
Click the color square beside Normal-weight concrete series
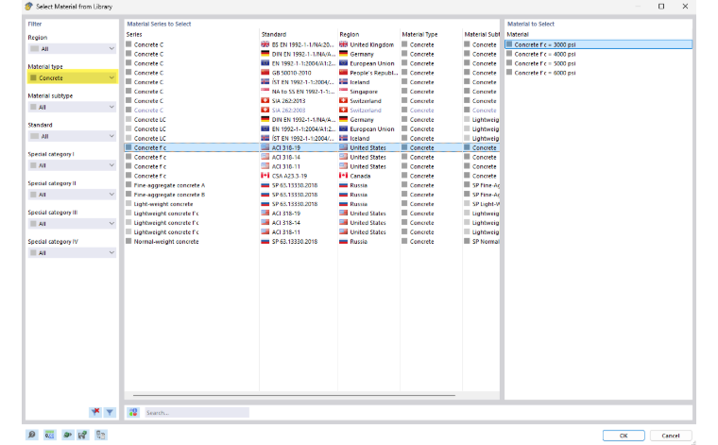point(129,241)
